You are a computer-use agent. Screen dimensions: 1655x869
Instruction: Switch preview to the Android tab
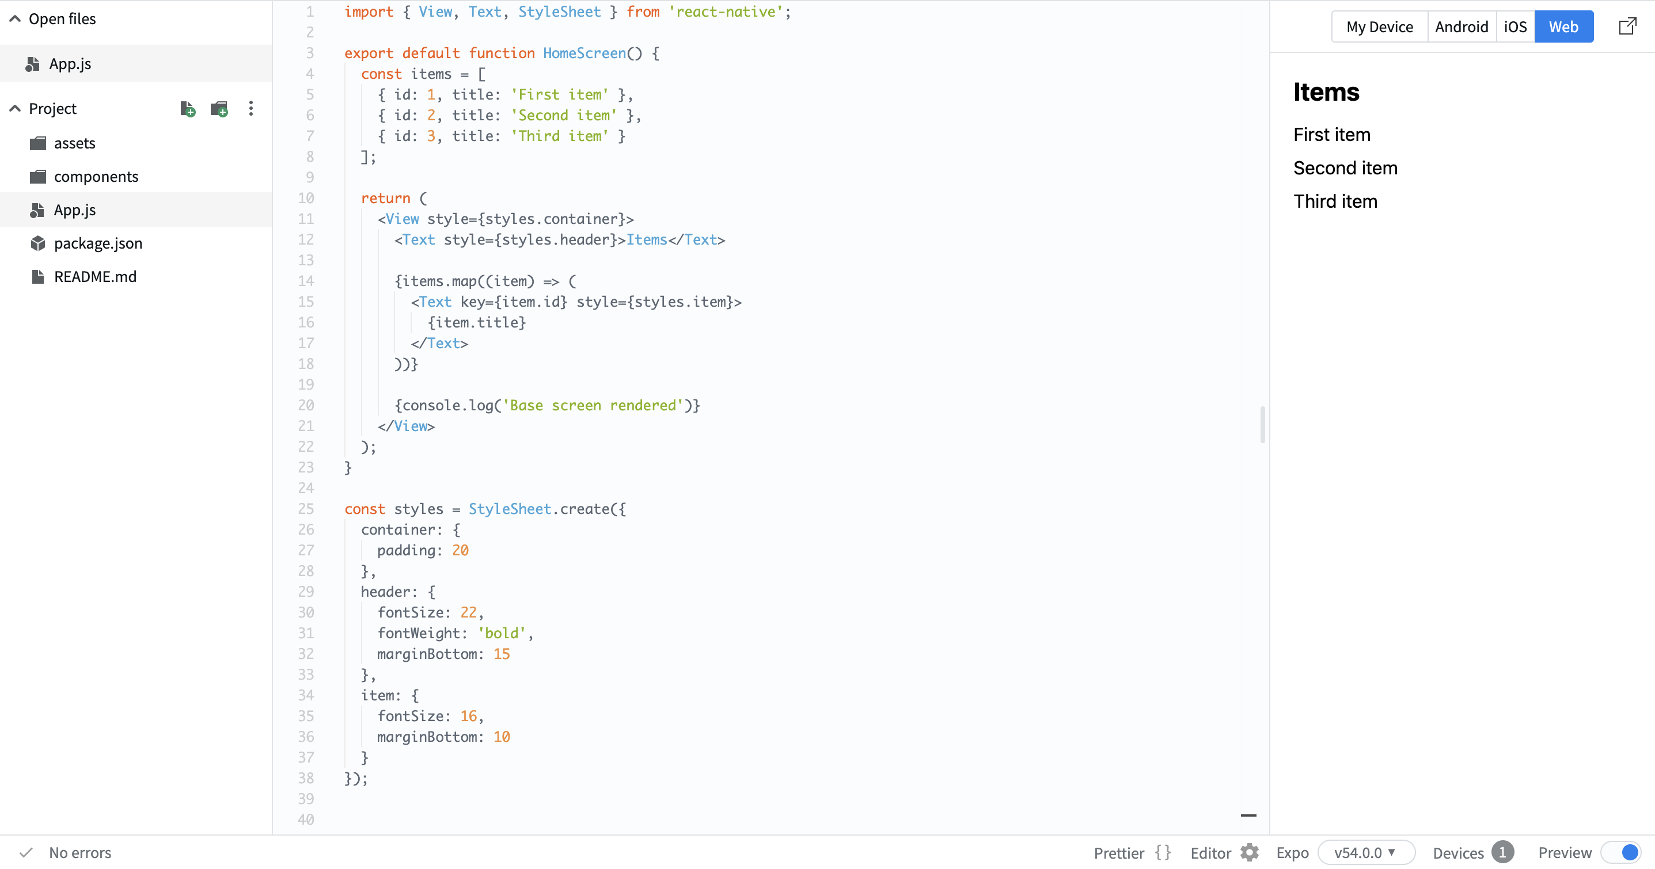point(1461,26)
